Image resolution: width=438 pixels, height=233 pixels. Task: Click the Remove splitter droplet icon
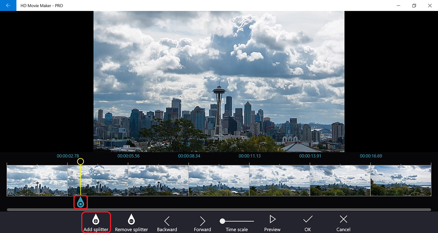point(131,219)
